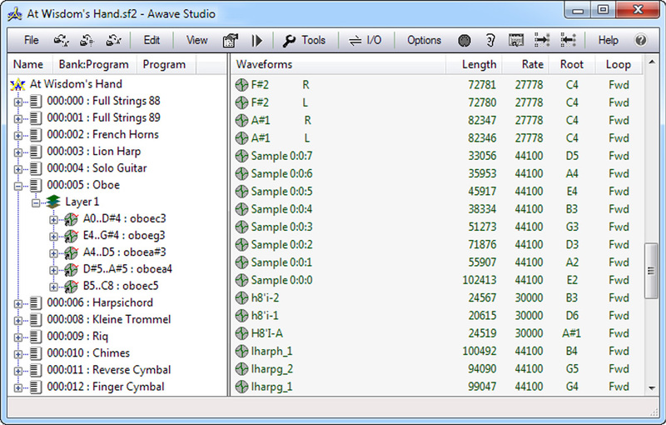Open the Tools menu

click(x=314, y=40)
